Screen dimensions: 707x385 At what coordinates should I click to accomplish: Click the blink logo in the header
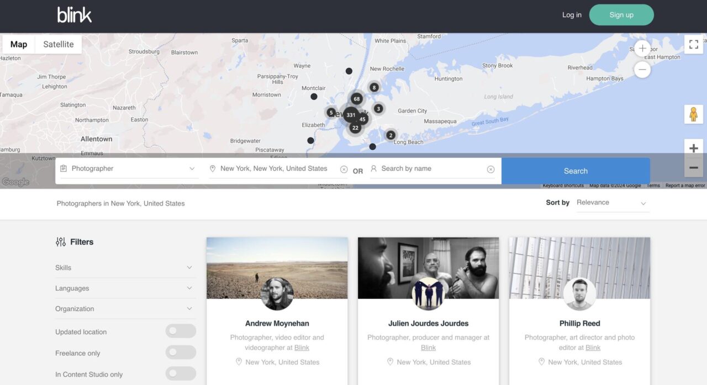point(74,15)
